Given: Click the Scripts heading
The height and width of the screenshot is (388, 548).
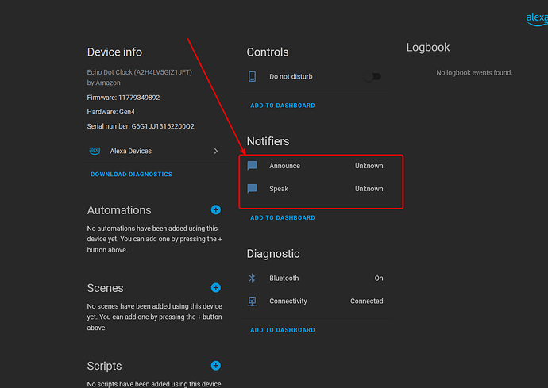Looking at the screenshot, I should click(x=105, y=366).
